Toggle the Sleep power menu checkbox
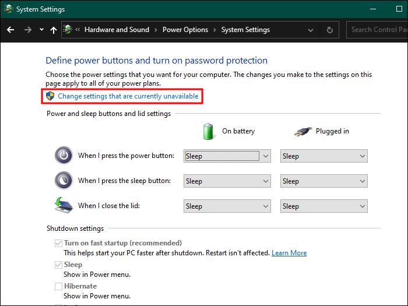408x306 pixels. coord(58,265)
